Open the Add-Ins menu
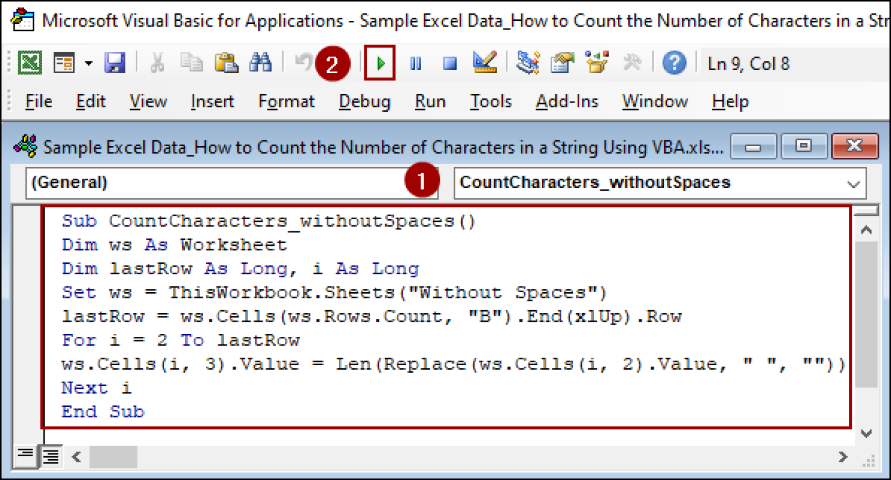891x480 pixels. pos(567,101)
